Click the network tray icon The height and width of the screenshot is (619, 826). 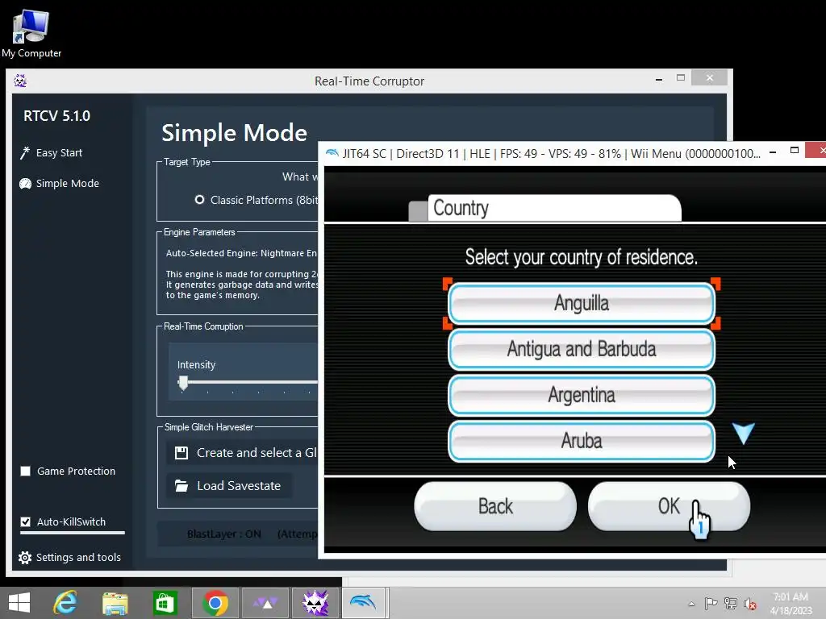coord(731,604)
